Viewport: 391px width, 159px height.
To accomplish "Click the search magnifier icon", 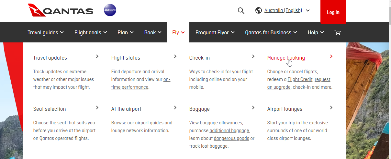I will pyautogui.click(x=241, y=11).
